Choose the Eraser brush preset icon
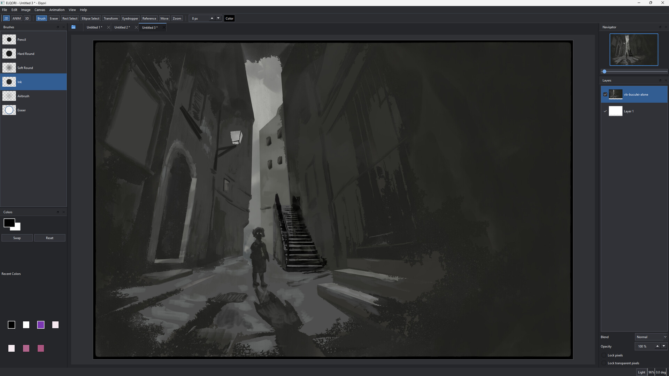 (x=9, y=110)
